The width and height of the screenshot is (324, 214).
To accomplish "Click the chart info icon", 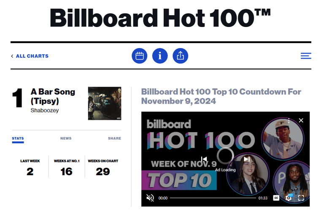I will (160, 56).
